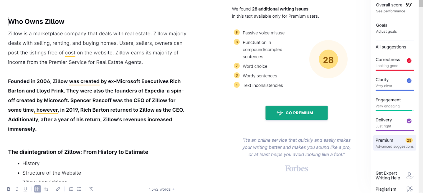This screenshot has height=193, width=423.
Task: Create a numbered list
Action: tap(71, 189)
